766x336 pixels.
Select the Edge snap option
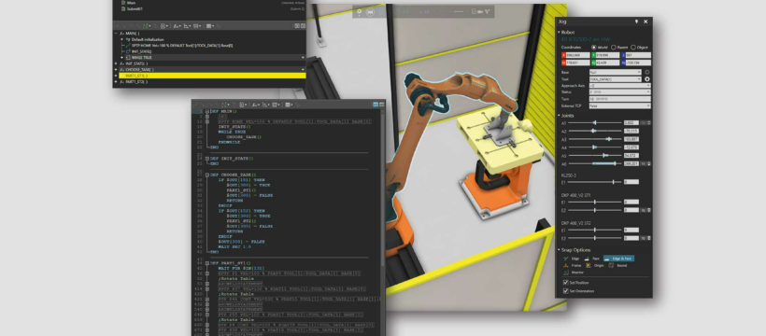[x=572, y=259]
